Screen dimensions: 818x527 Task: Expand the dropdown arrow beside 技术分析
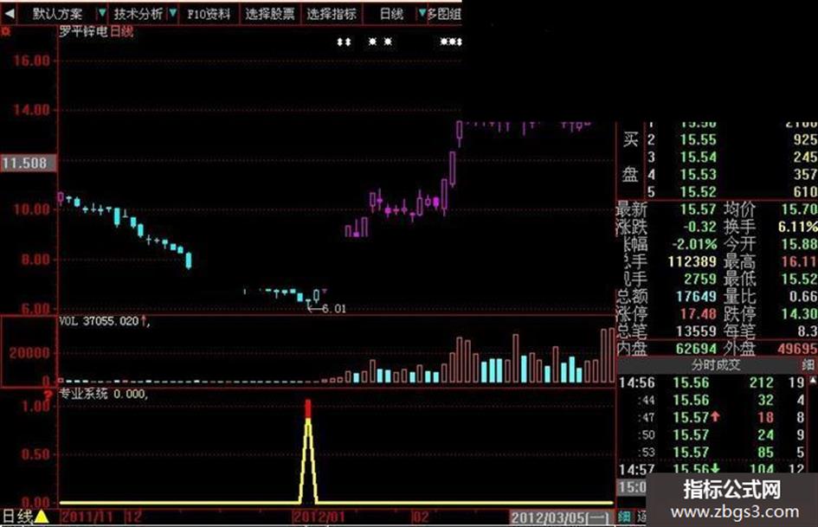173,13
